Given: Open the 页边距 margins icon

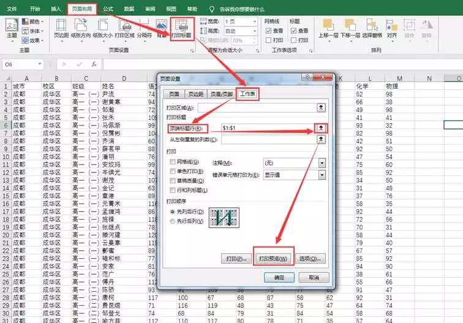Looking at the screenshot, I should [61, 29].
